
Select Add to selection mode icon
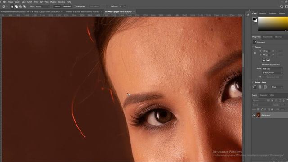(x=16, y=7)
